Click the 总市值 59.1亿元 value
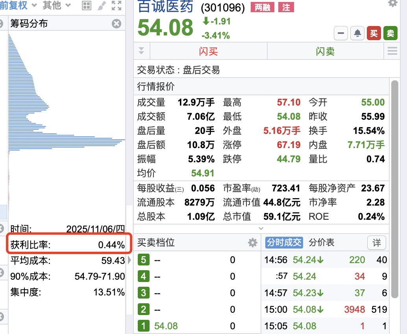 pos(282,216)
